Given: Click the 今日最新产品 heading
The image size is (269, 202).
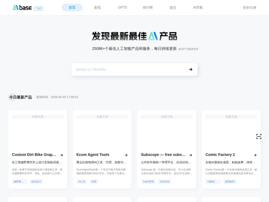Looking at the screenshot, I should pyautogui.click(x=21, y=97).
